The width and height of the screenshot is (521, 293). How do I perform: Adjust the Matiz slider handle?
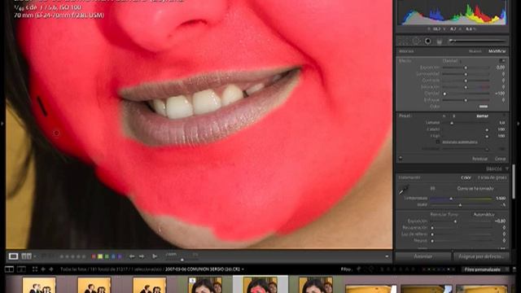(x=460, y=205)
